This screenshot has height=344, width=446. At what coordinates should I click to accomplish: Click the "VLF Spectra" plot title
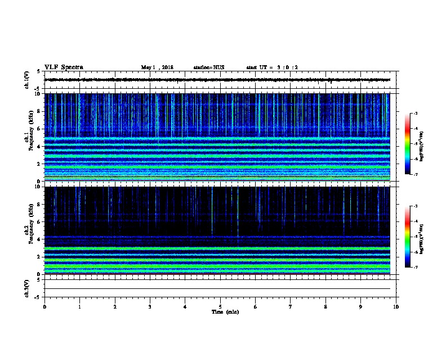(64, 67)
